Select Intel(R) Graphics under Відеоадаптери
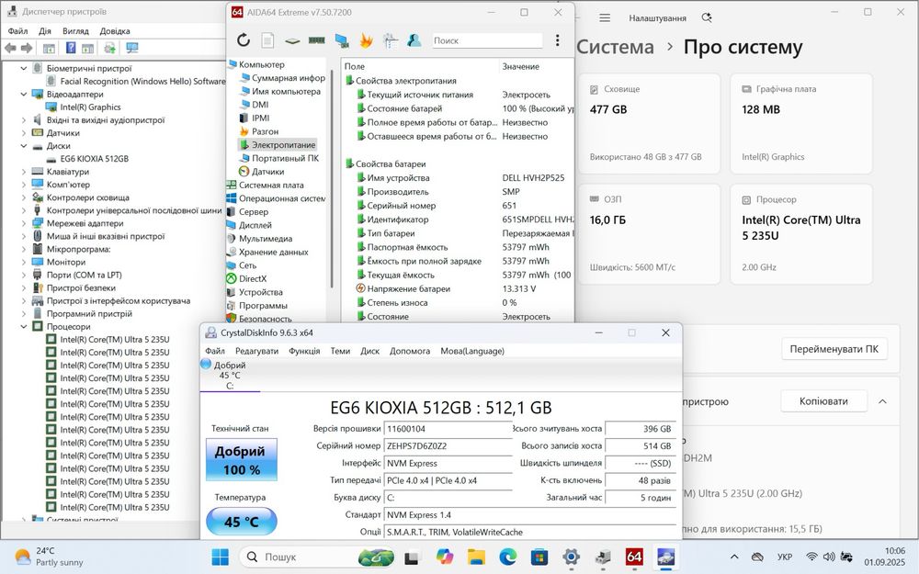Image resolution: width=919 pixels, height=574 pixels. pyautogui.click(x=90, y=107)
